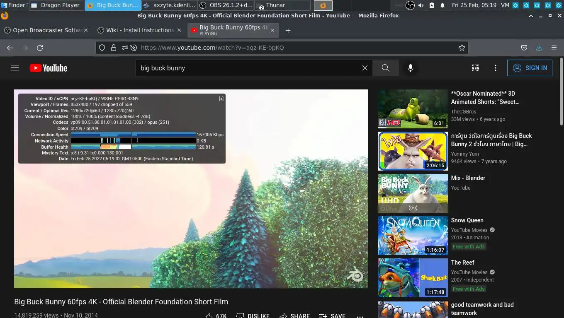The height and width of the screenshot is (318, 564).
Task: Click the SIGN IN button
Action: (530, 68)
